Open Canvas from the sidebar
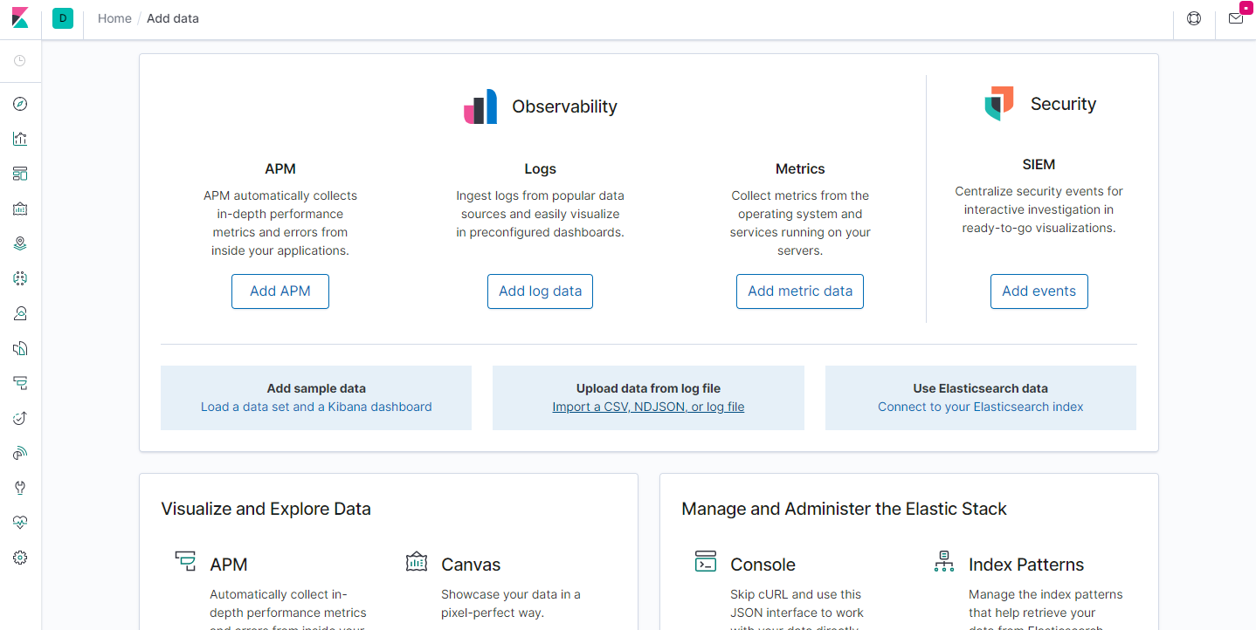This screenshot has width=1256, height=630. point(20,209)
